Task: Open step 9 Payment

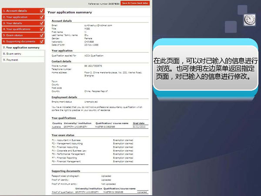Action: pyautogui.click(x=12, y=60)
